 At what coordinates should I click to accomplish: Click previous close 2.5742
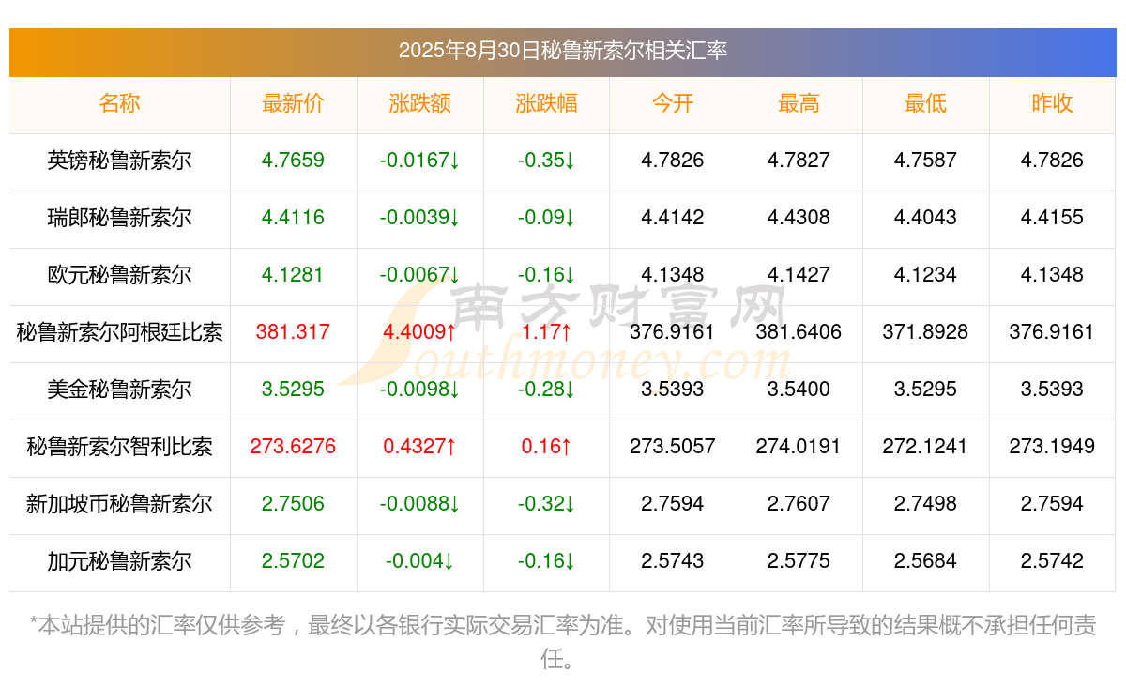click(1053, 561)
